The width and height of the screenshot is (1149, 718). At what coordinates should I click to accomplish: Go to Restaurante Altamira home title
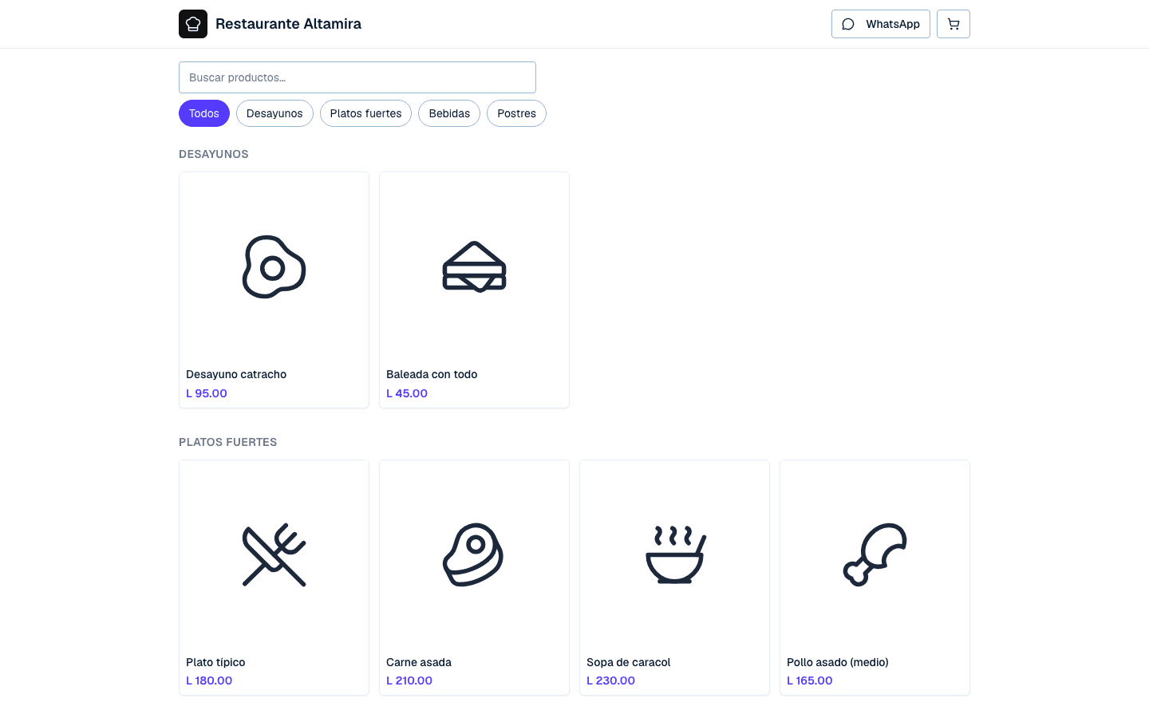pyautogui.click(x=288, y=24)
